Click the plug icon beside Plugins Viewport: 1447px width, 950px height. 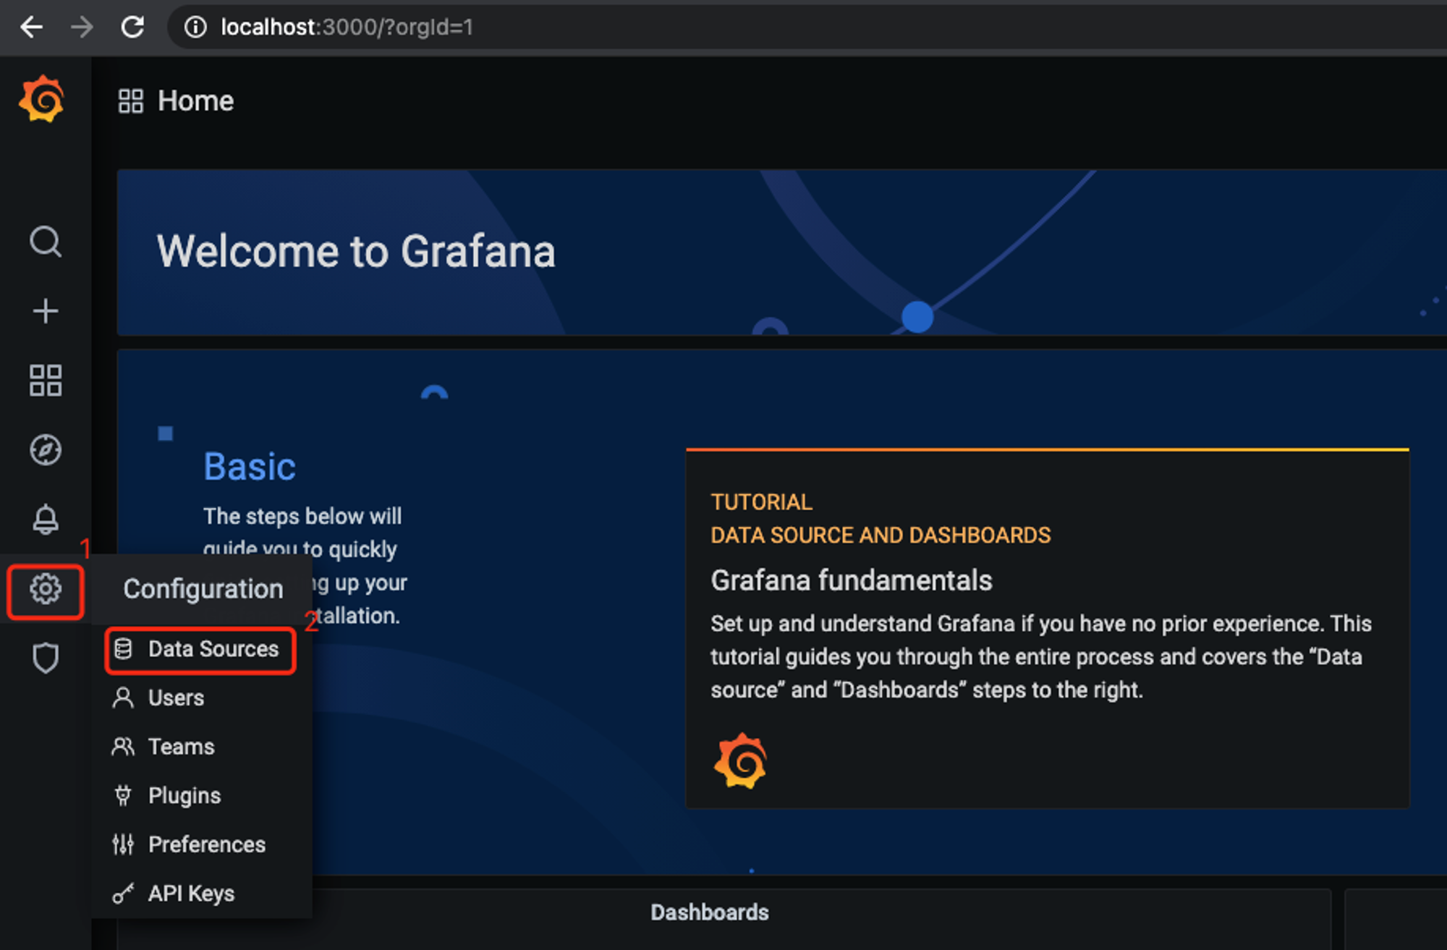tap(123, 795)
